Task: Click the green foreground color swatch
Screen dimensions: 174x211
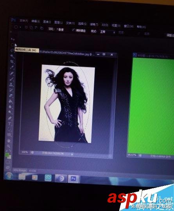Action: pyautogui.click(x=7, y=154)
